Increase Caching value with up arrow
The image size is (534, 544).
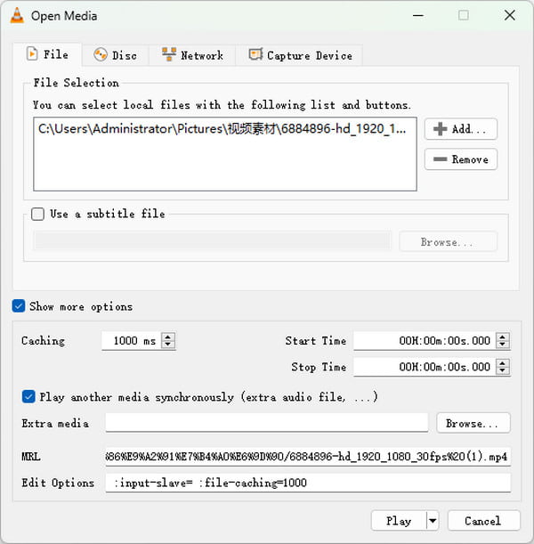click(168, 337)
